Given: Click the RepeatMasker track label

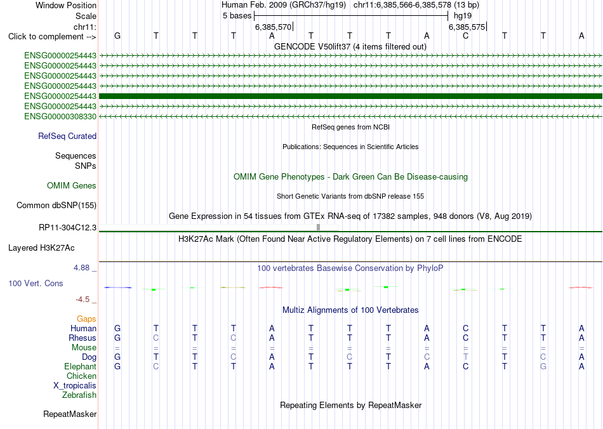Looking at the screenshot, I should (70, 414).
